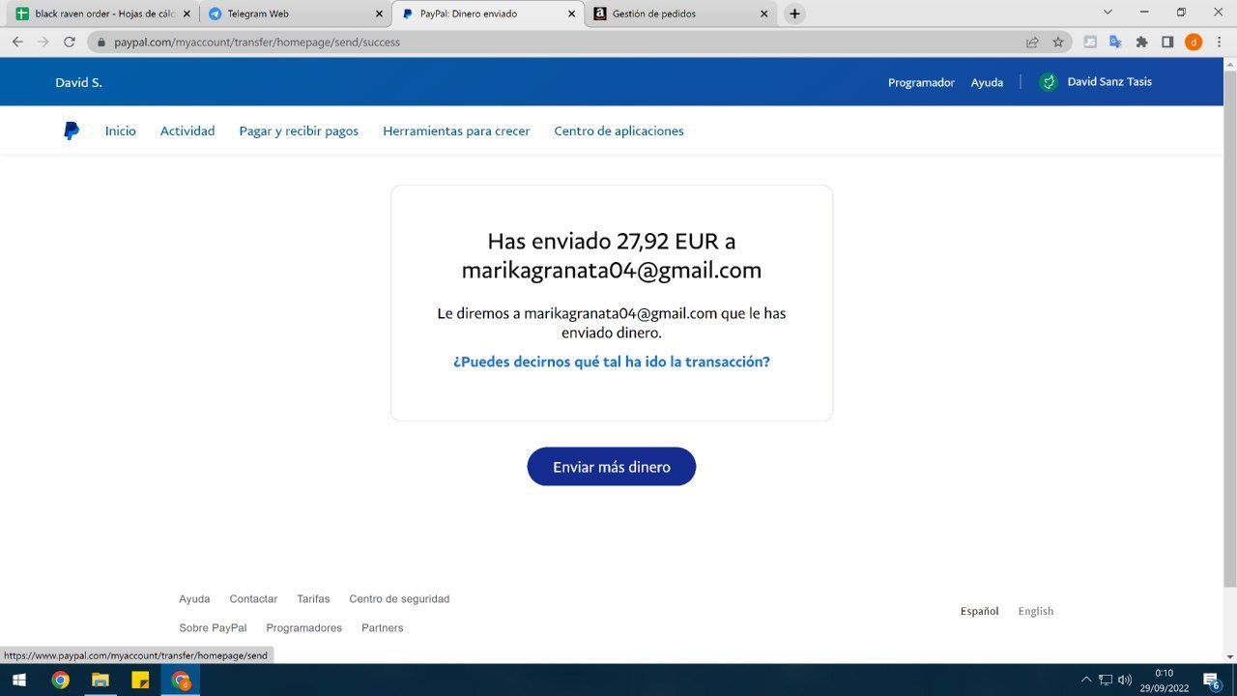This screenshot has width=1237, height=696.
Task: Open Pagar y recibir pagos
Action: (x=299, y=130)
